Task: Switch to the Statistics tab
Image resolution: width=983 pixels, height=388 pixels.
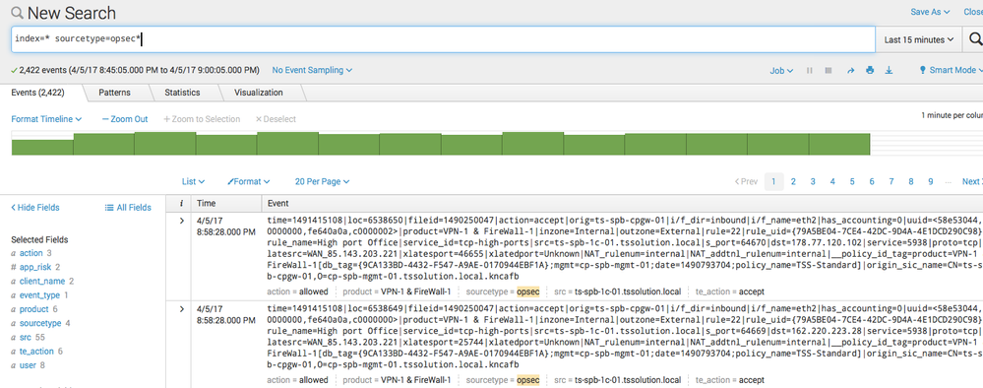Action: coord(182,93)
